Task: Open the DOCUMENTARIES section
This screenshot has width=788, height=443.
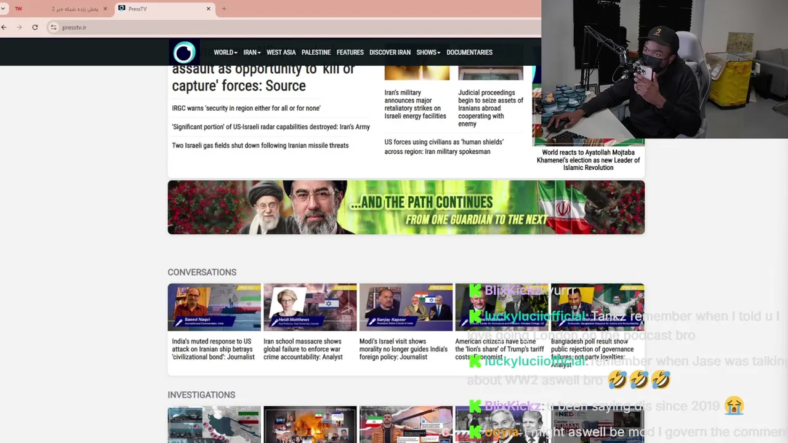Action: click(x=469, y=52)
